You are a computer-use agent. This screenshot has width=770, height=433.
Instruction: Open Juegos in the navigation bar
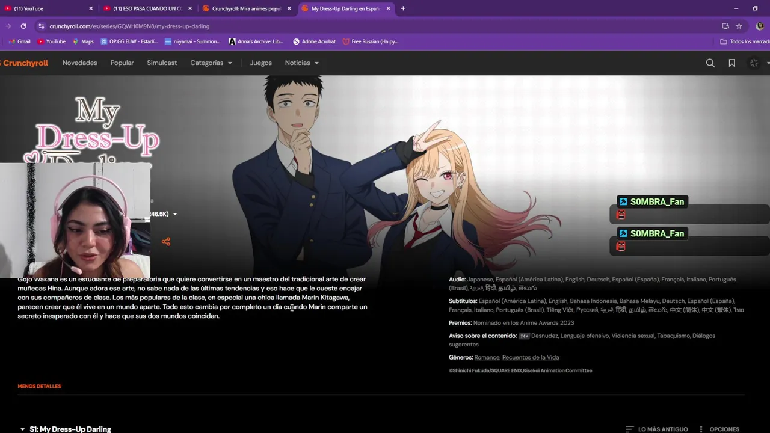tap(261, 63)
